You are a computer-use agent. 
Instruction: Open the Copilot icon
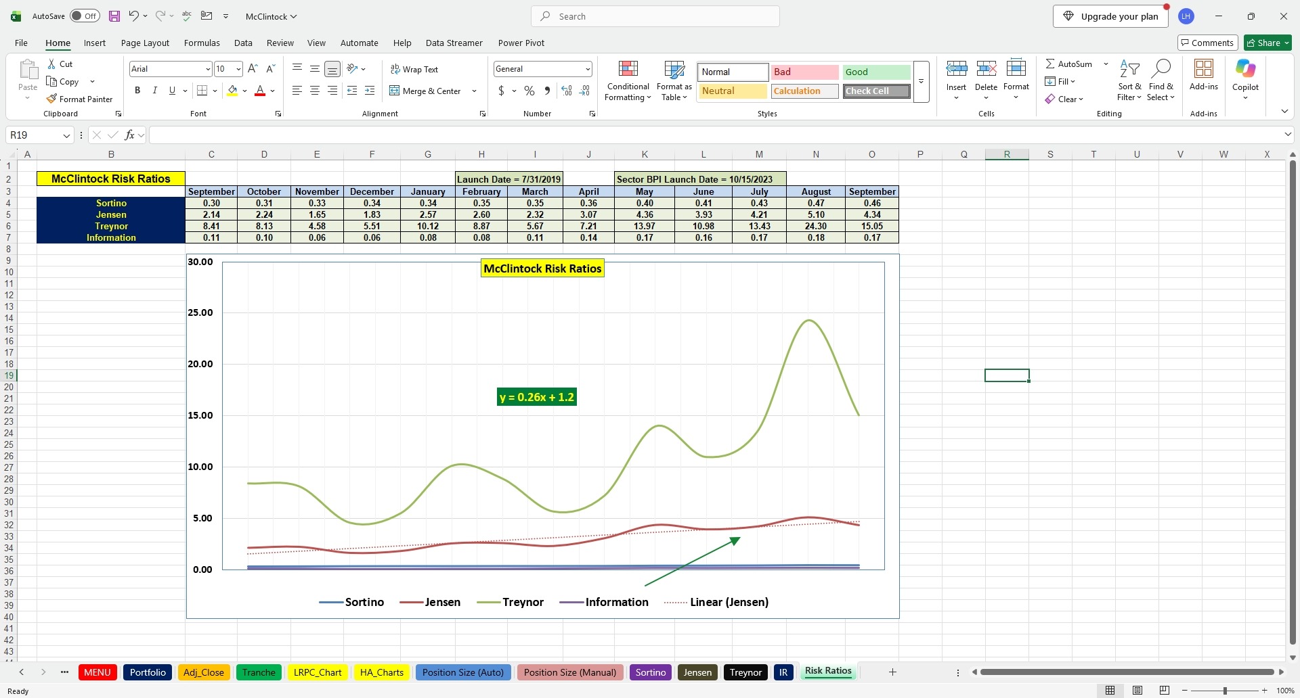[1245, 68]
